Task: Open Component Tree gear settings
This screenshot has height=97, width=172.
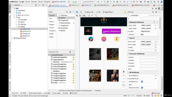Action: point(70,52)
